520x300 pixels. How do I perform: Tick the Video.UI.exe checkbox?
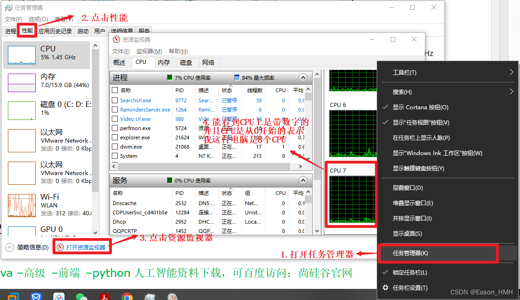[x=115, y=119]
